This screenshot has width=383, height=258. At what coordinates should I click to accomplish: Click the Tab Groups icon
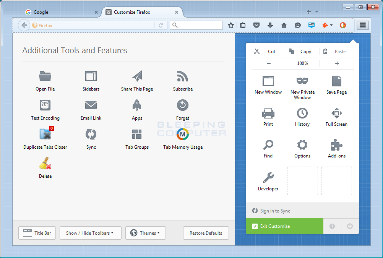point(137,134)
